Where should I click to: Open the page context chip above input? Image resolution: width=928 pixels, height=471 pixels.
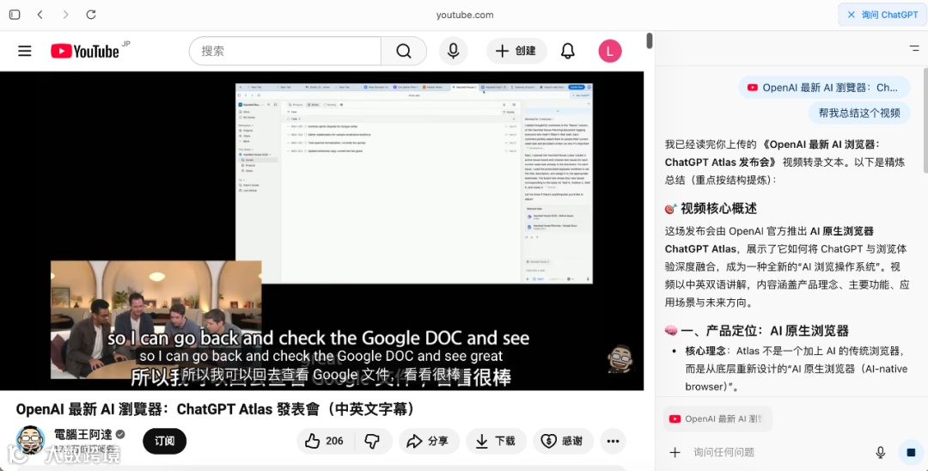pos(717,419)
